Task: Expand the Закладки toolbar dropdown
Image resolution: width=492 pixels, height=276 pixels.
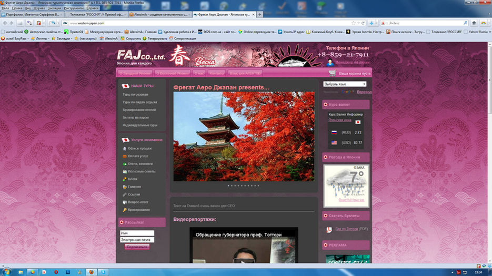Action: point(72,38)
